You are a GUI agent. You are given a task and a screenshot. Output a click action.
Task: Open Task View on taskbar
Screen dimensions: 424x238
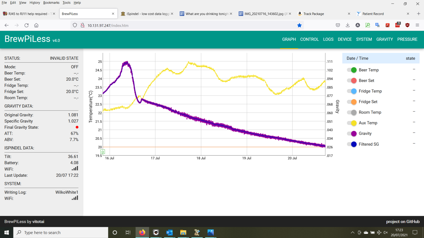pos(128,232)
